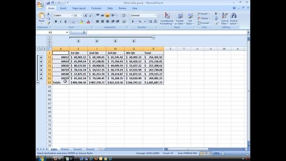286x161 pixels.
Task: Click Increase Decimal icon
Action: point(150,21)
